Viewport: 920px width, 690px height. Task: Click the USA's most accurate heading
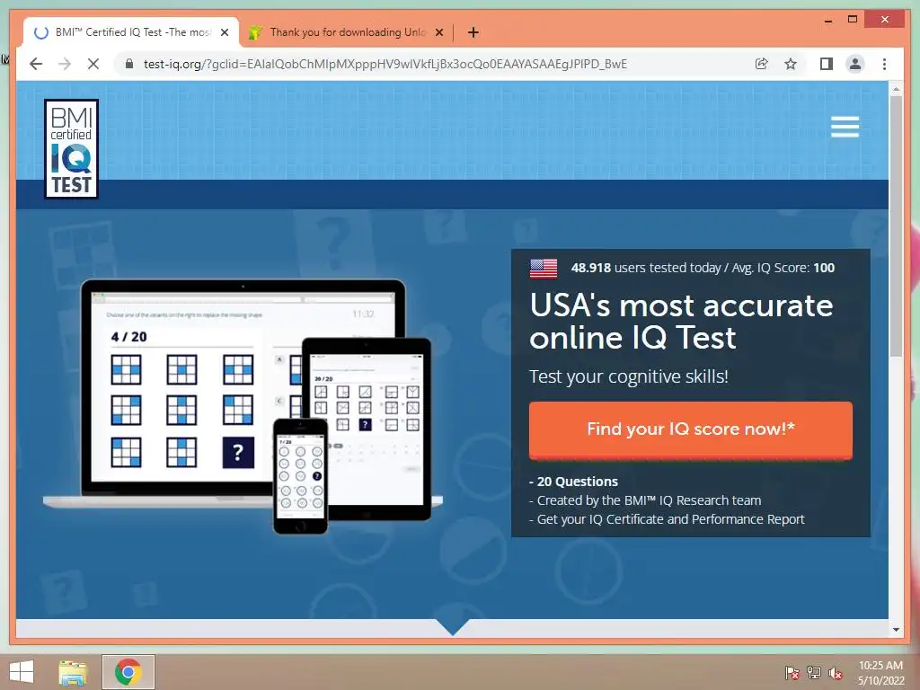681,322
